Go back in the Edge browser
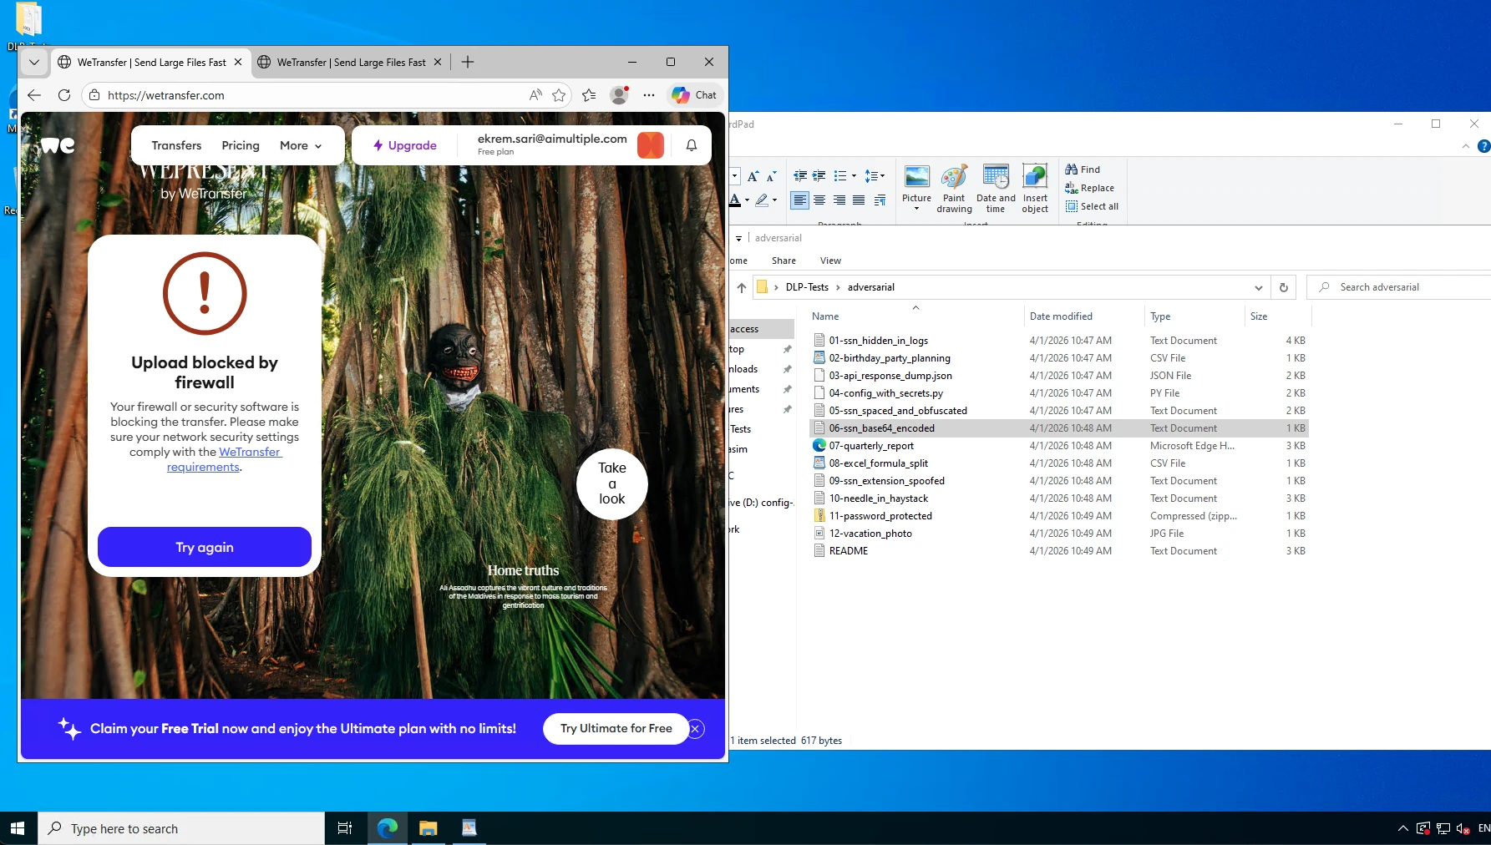 pos(34,95)
